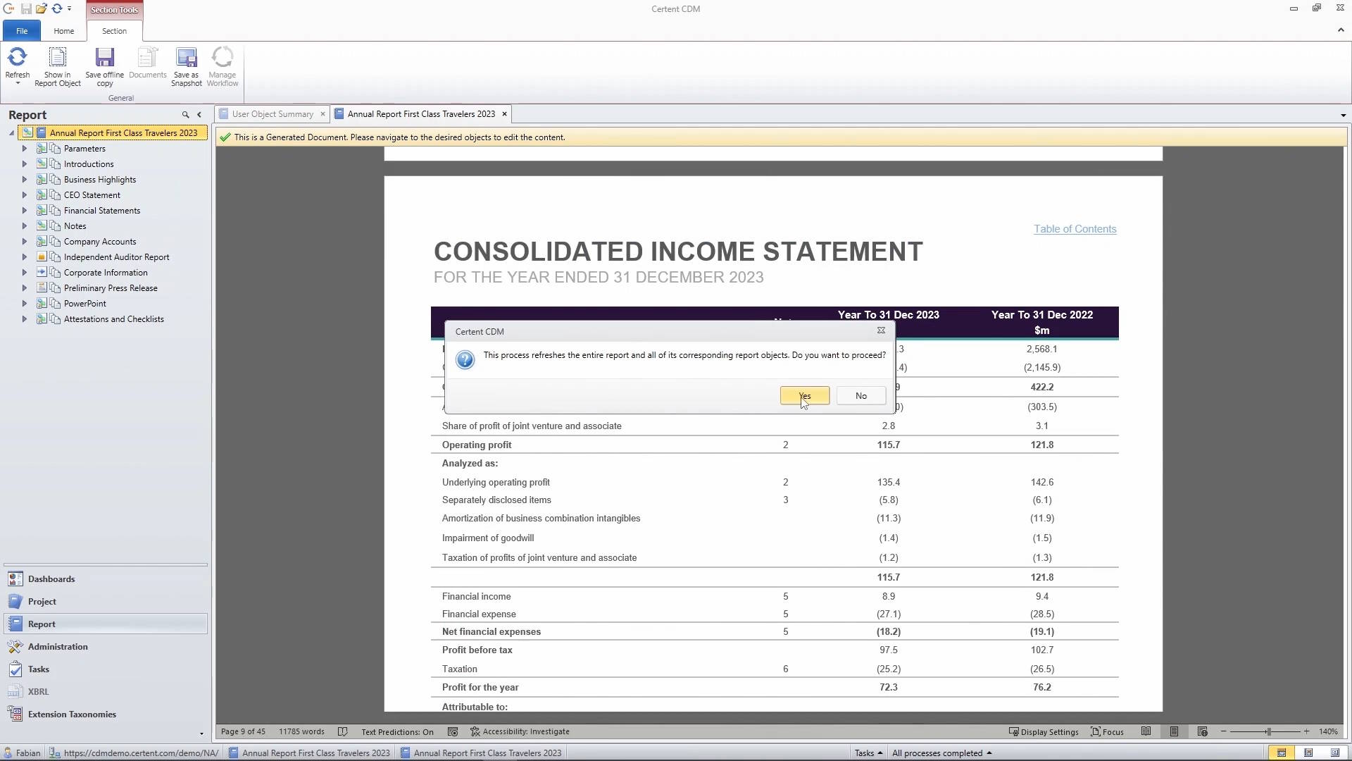Viewport: 1352px width, 761px height.
Task: Click Save as Snapshot icon
Action: [x=186, y=58]
